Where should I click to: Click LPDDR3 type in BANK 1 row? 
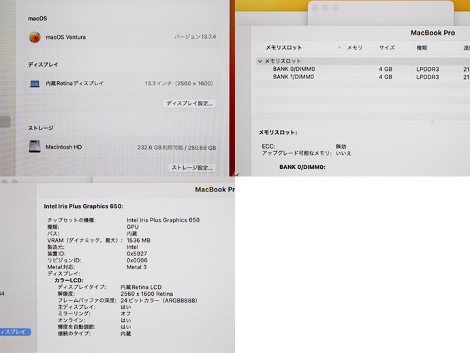point(428,77)
